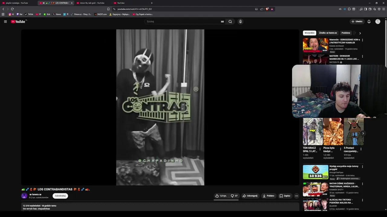Open the YouTube hamburger guide menu
Viewport: 387px width, 217px height.
click(x=5, y=21)
